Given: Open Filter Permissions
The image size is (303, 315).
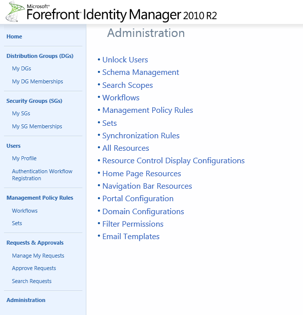Looking at the screenshot, I should (133, 224).
